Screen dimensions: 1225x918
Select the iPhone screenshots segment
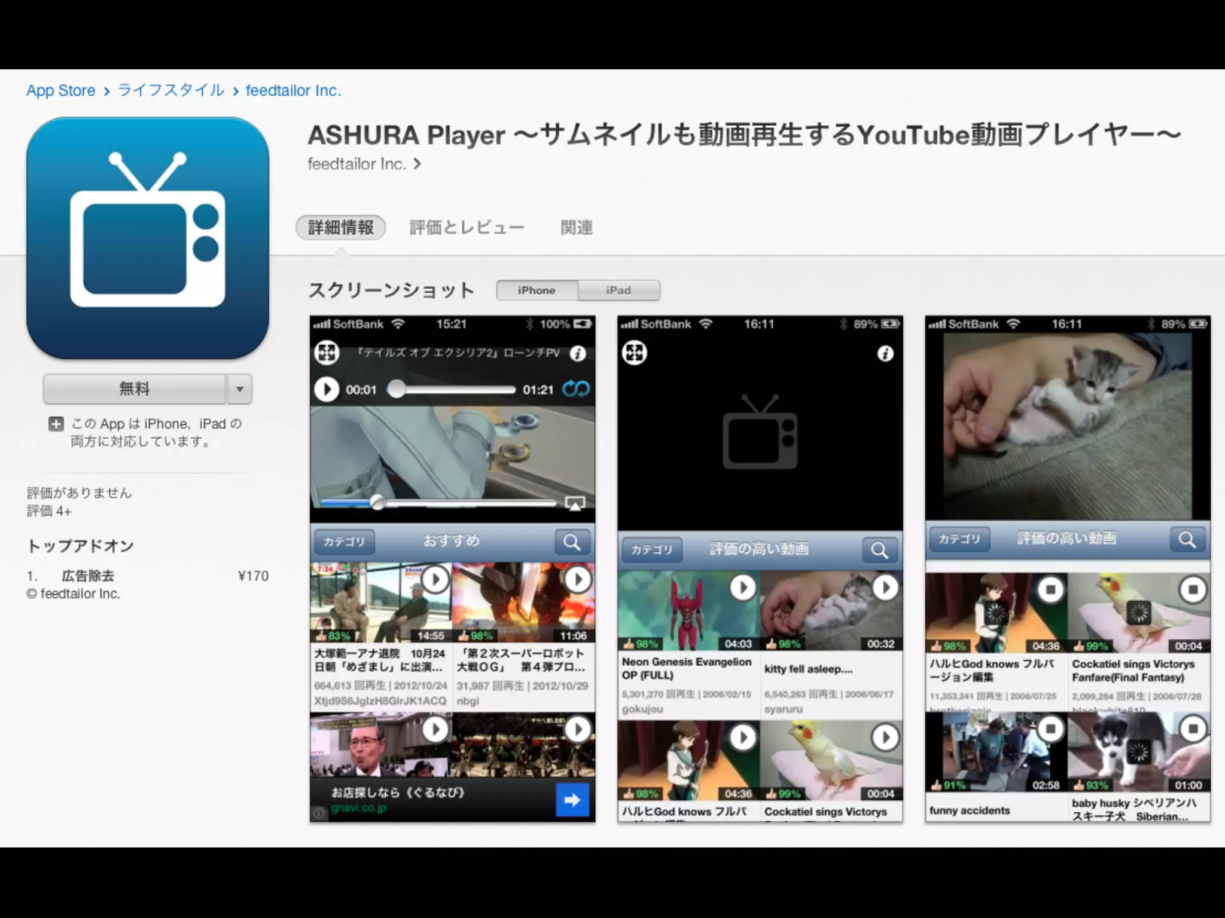tap(537, 290)
